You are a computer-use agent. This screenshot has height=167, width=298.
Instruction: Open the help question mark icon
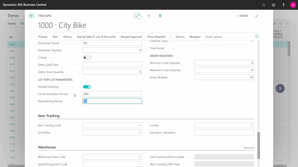click(x=284, y=5)
